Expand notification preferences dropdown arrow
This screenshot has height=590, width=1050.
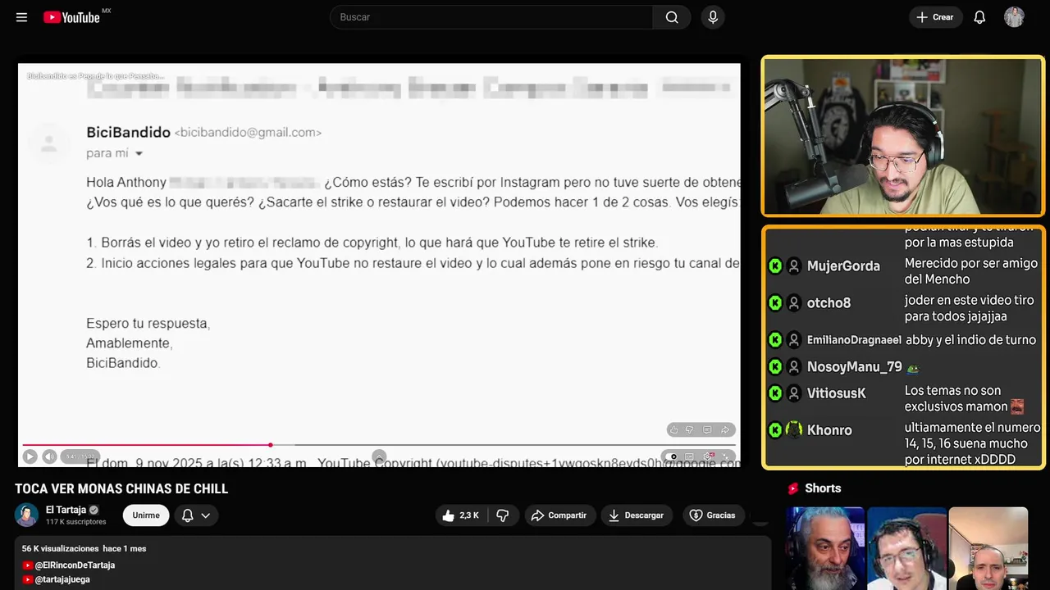click(x=206, y=515)
